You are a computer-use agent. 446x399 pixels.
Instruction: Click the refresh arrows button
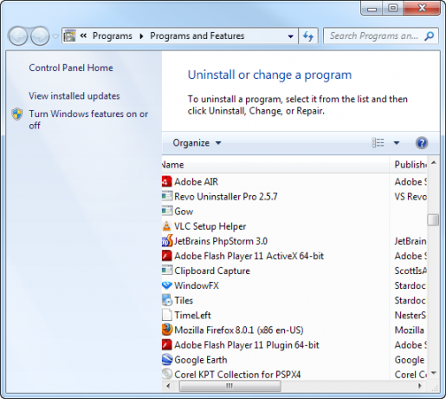[308, 36]
